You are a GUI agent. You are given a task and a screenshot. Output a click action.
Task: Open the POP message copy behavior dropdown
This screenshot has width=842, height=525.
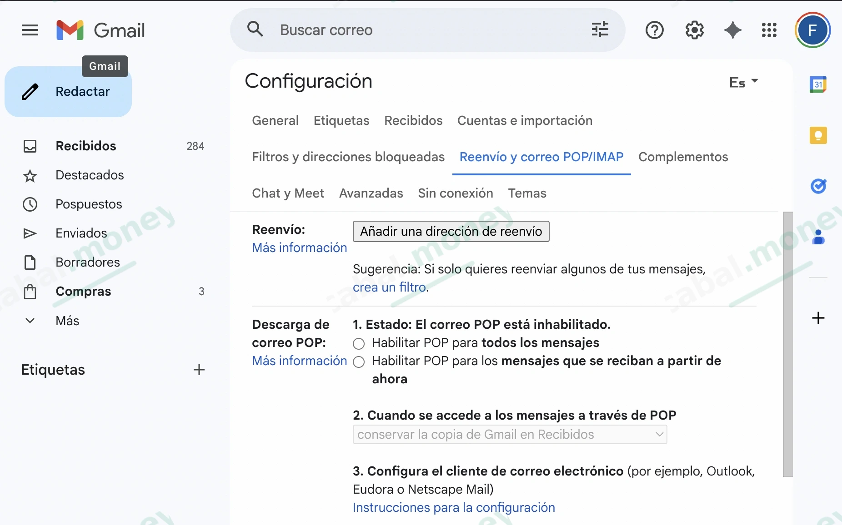(x=510, y=434)
